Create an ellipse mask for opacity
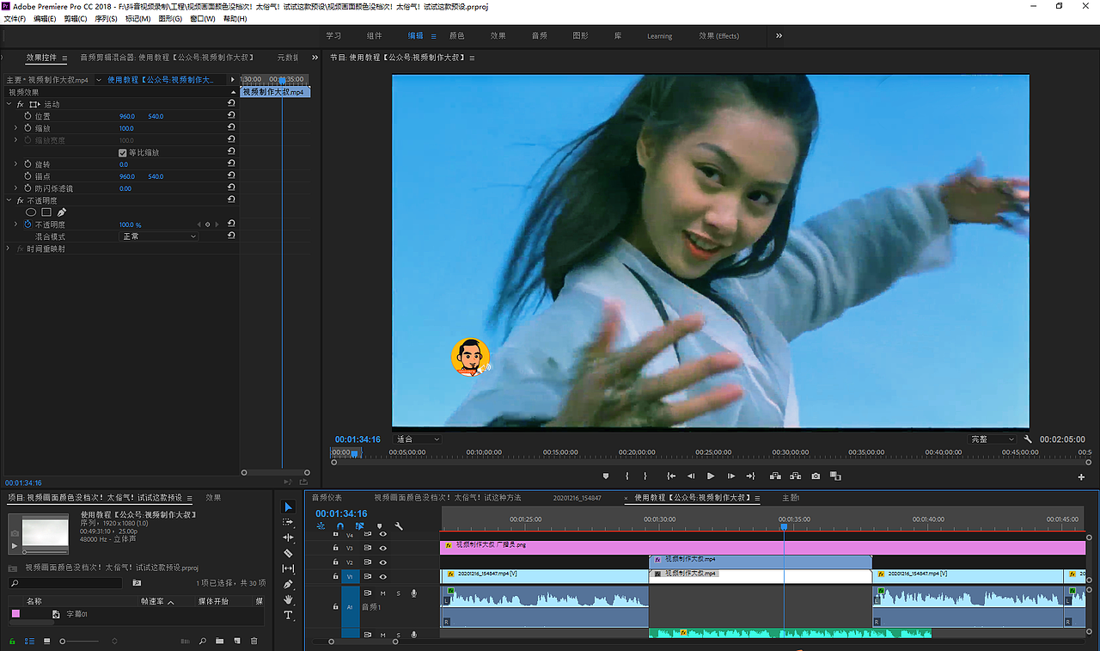1100x651 pixels. (x=31, y=212)
